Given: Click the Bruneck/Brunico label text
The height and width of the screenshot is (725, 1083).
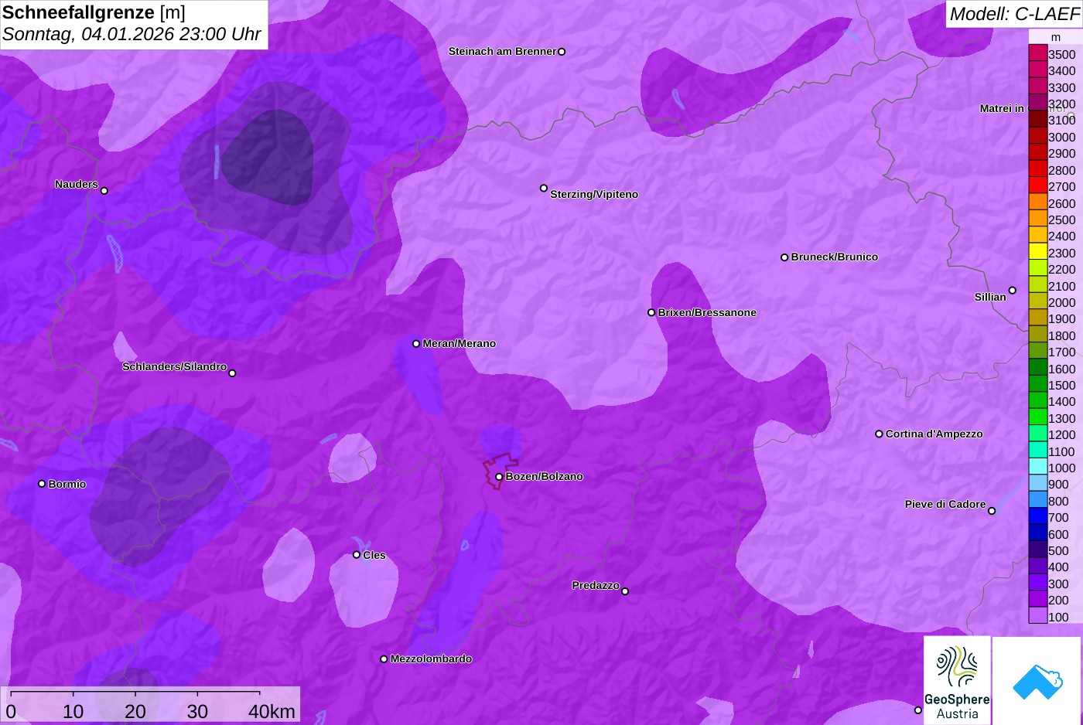Looking at the screenshot, I should coord(835,257).
